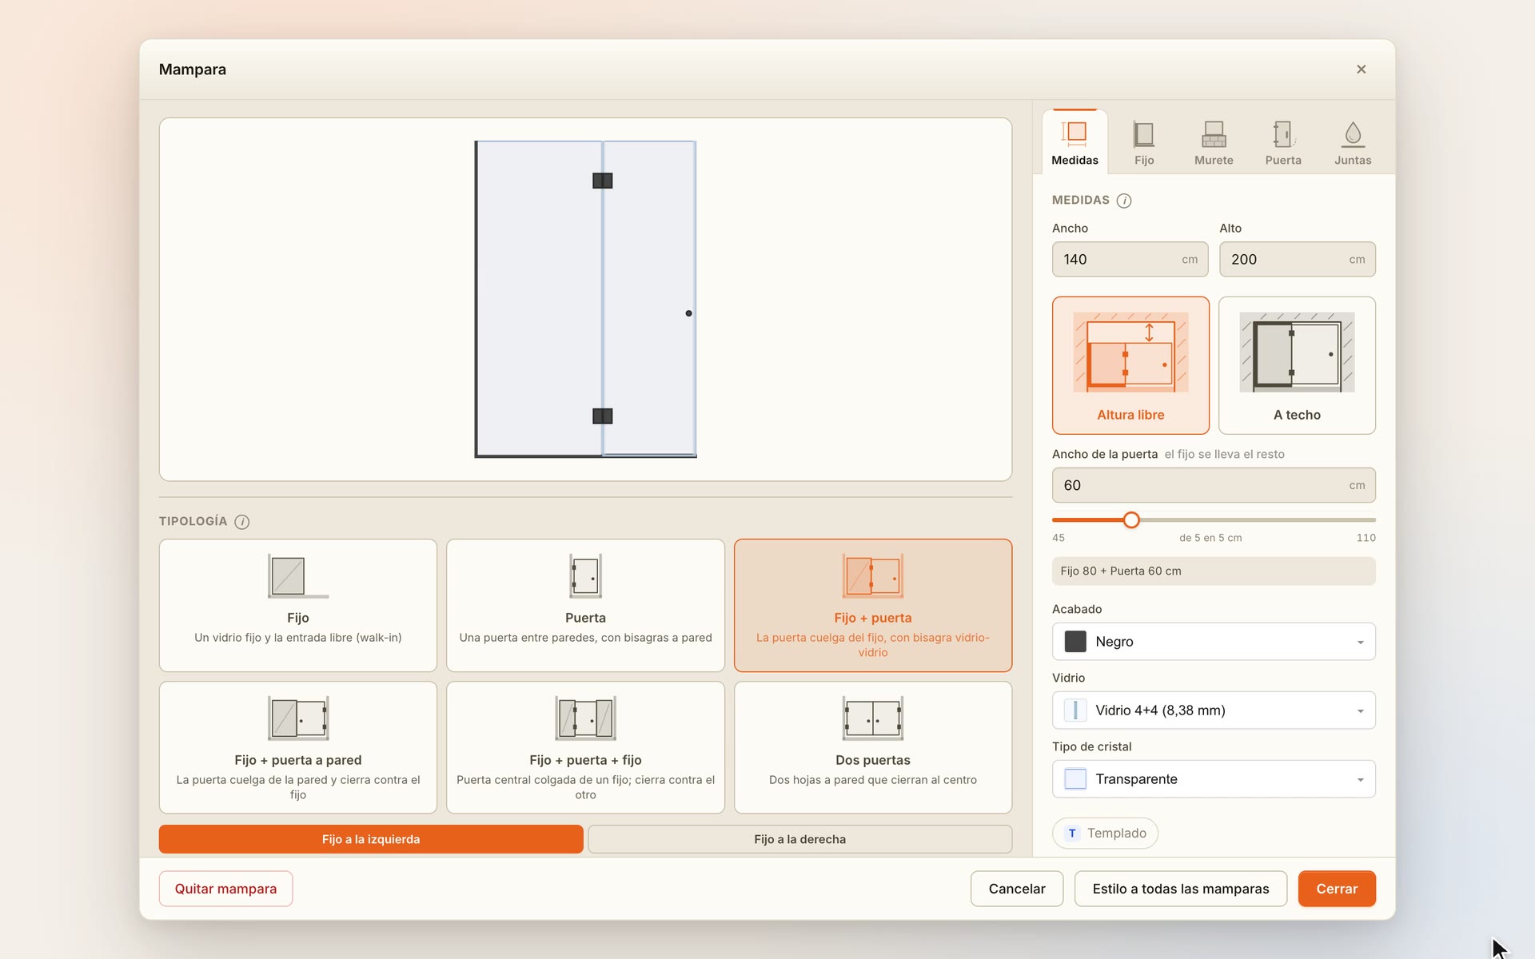Click the Medidas info icon
1535x959 pixels.
(1123, 201)
